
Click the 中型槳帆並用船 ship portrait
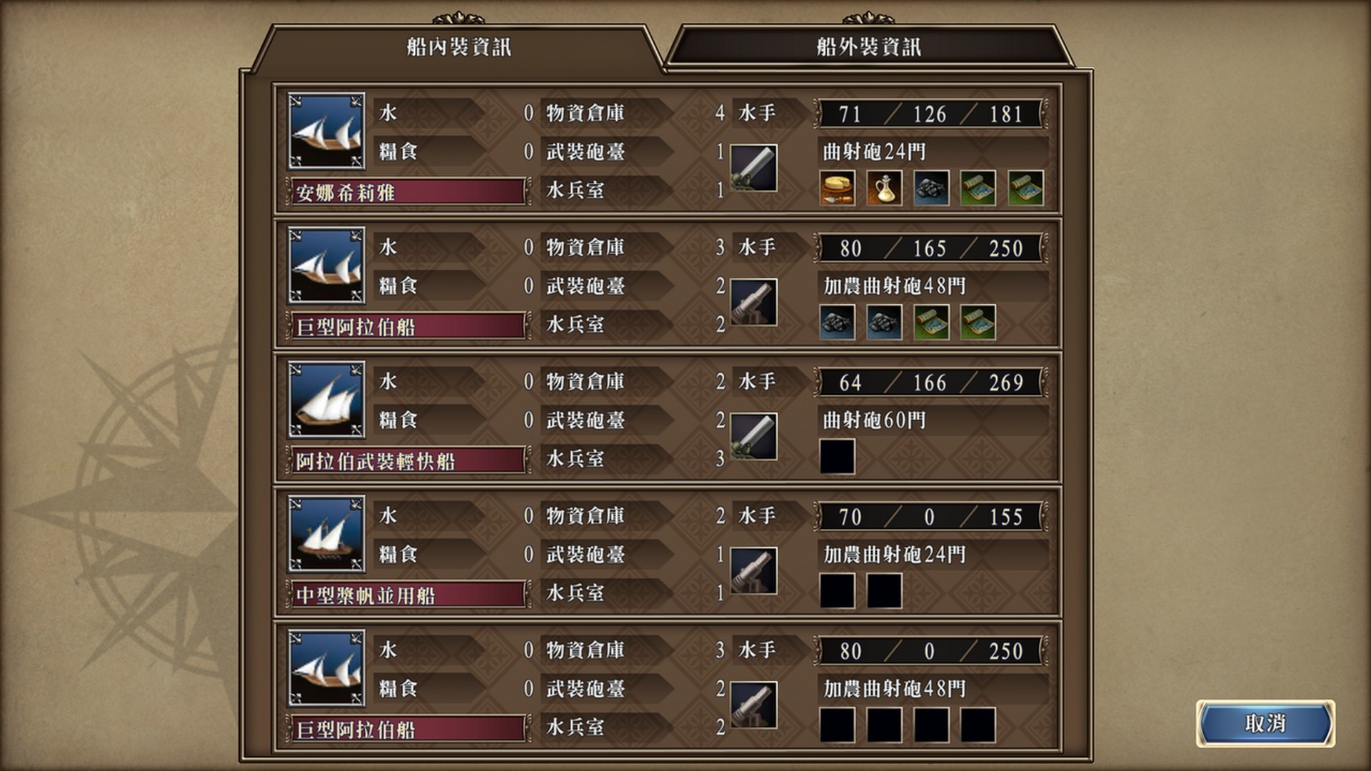click(x=326, y=533)
